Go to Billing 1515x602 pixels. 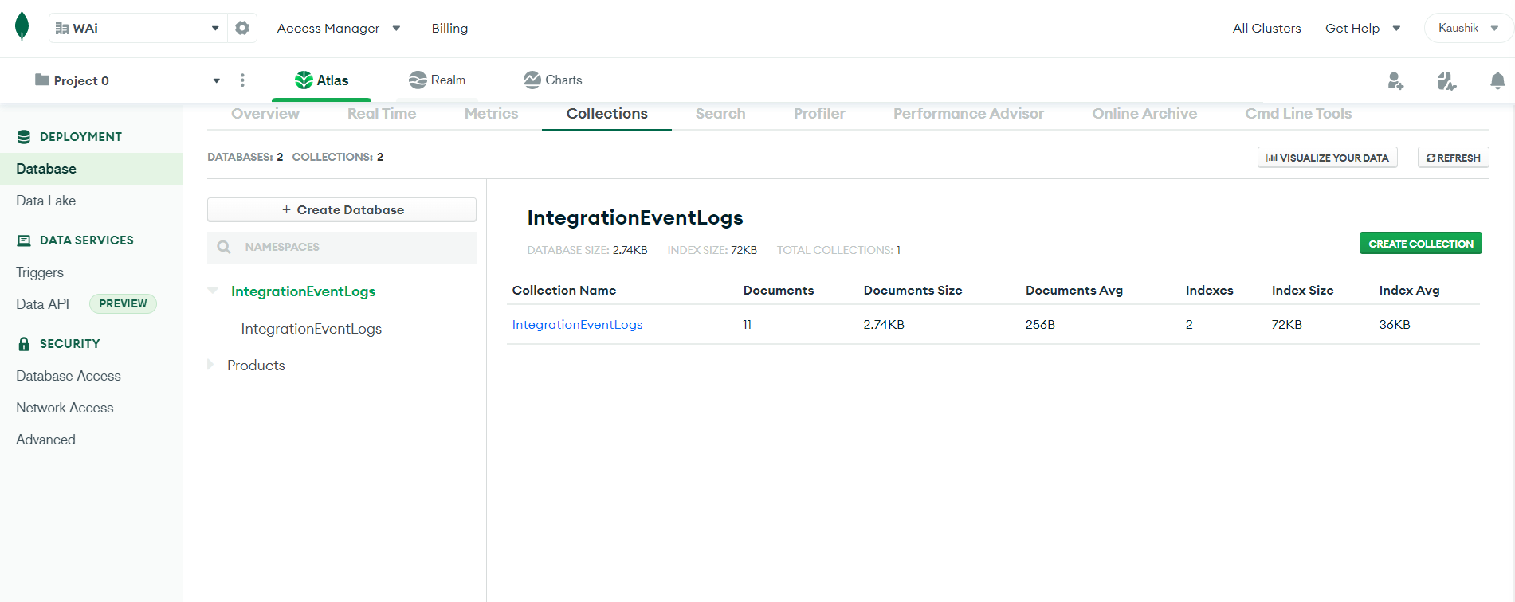[x=449, y=28]
